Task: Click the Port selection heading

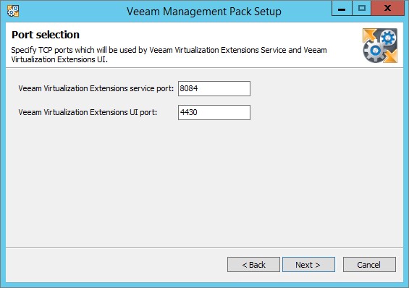Action: (x=46, y=35)
